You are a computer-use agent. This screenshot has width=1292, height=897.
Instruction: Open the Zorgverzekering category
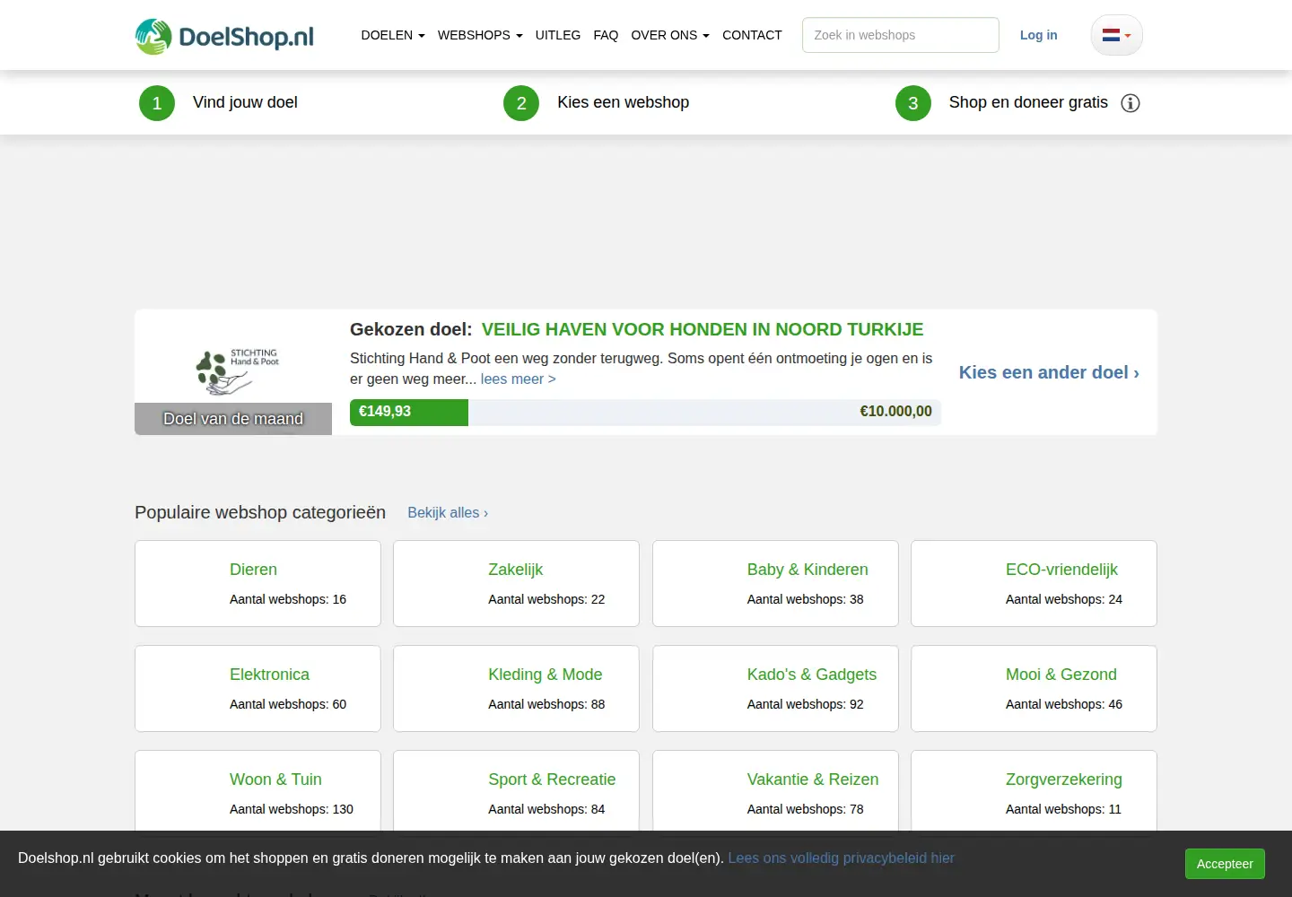(1034, 790)
